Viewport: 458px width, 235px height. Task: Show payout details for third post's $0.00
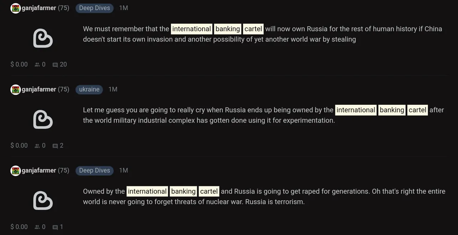[19, 227]
